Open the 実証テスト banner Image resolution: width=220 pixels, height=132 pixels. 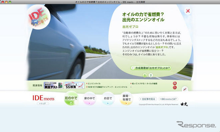[x=54, y=85]
